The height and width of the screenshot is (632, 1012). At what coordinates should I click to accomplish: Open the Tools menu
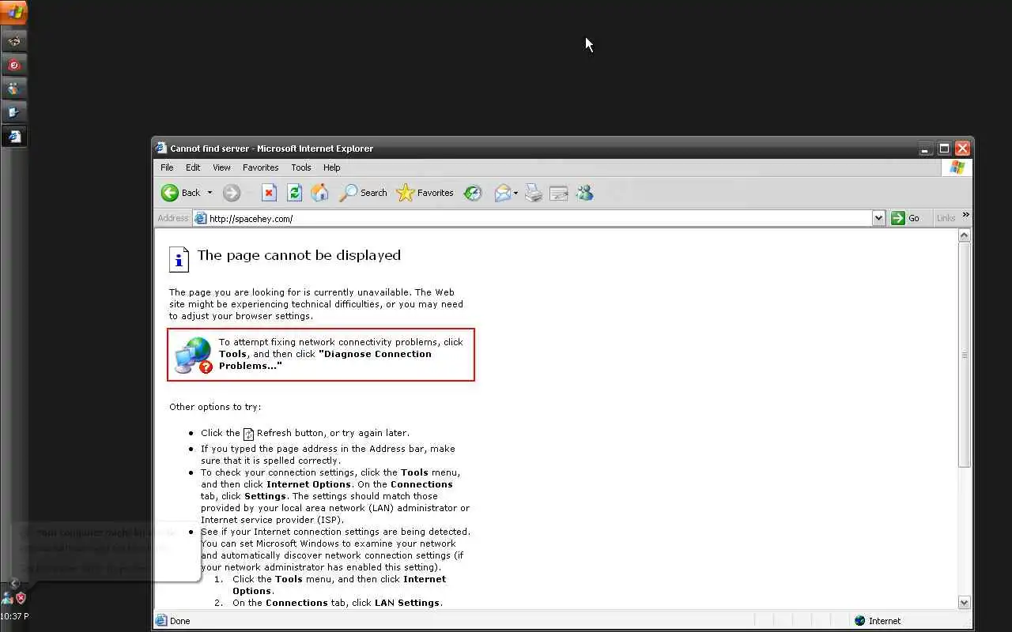tap(300, 167)
